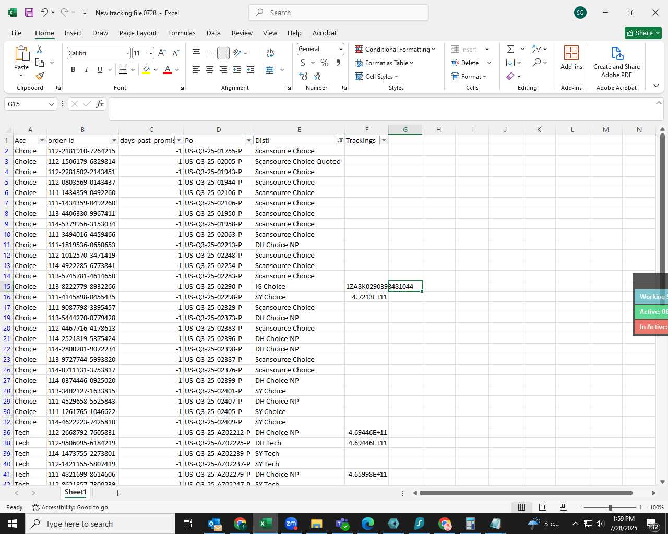Switch to the Insert tab
This screenshot has width=668, height=534.
73,33
